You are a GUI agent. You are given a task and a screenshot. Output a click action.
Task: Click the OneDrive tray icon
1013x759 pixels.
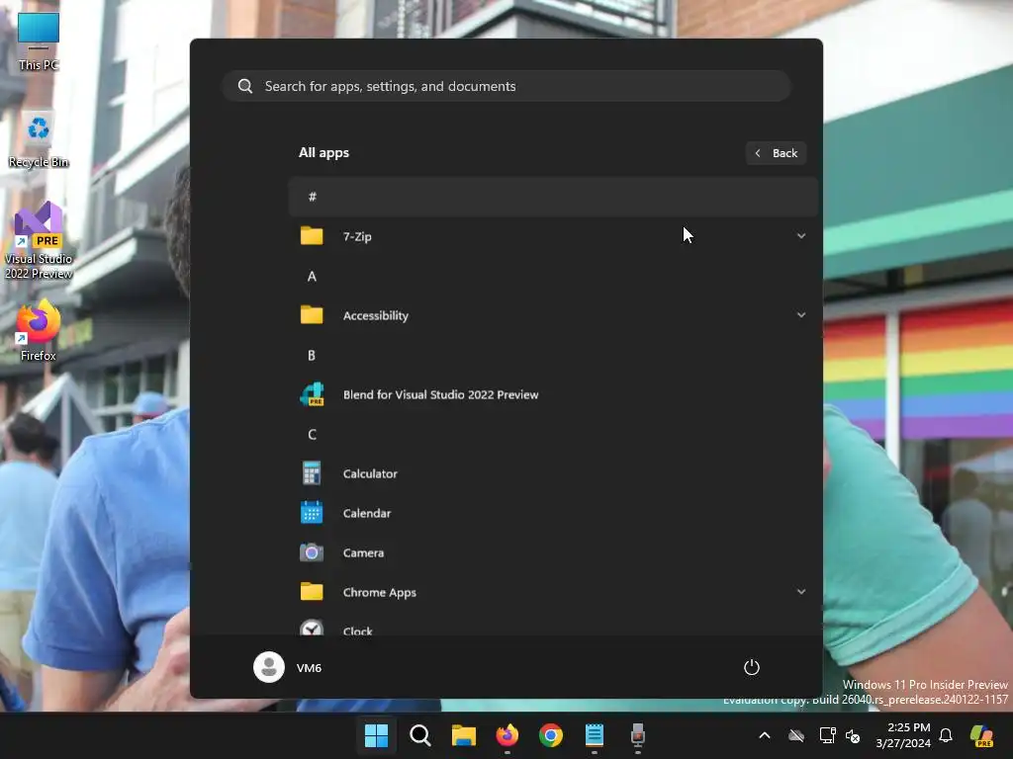tap(796, 735)
